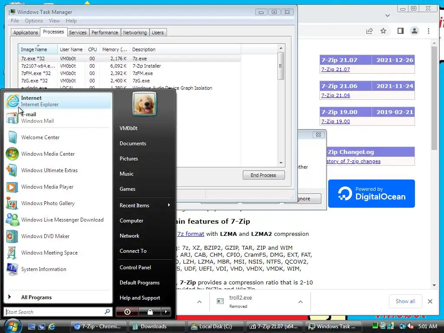
Task: Sort processes by Memory column
Action: (114, 49)
